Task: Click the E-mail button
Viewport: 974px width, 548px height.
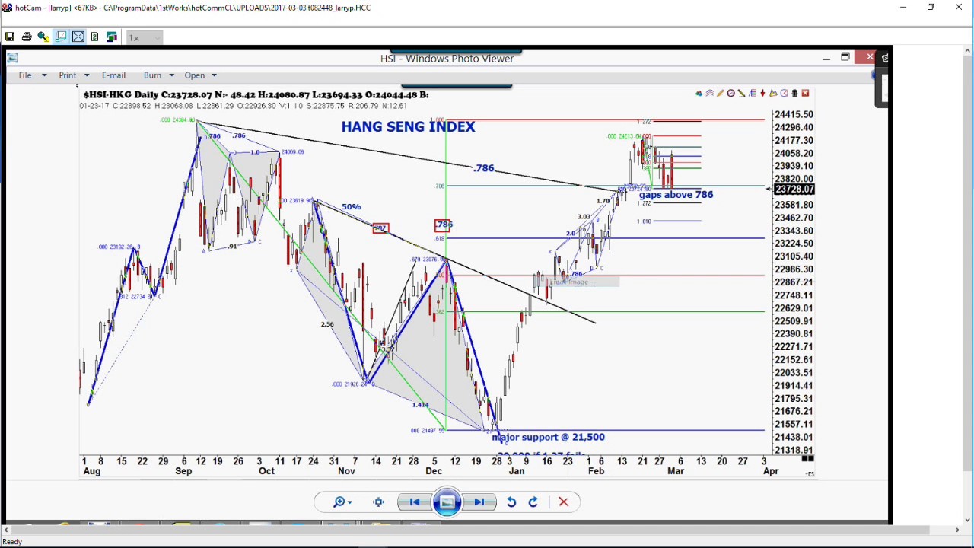Action: 113,75
